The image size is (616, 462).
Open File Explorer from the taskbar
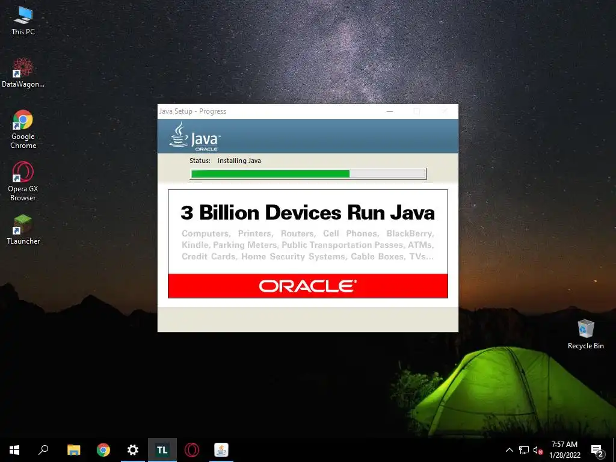point(74,450)
